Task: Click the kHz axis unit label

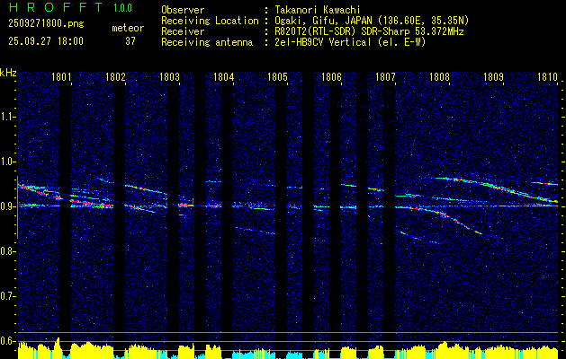Action: pos(8,73)
